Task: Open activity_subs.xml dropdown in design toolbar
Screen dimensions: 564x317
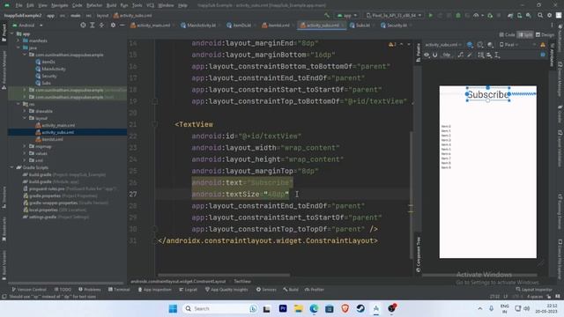Action: pos(442,45)
